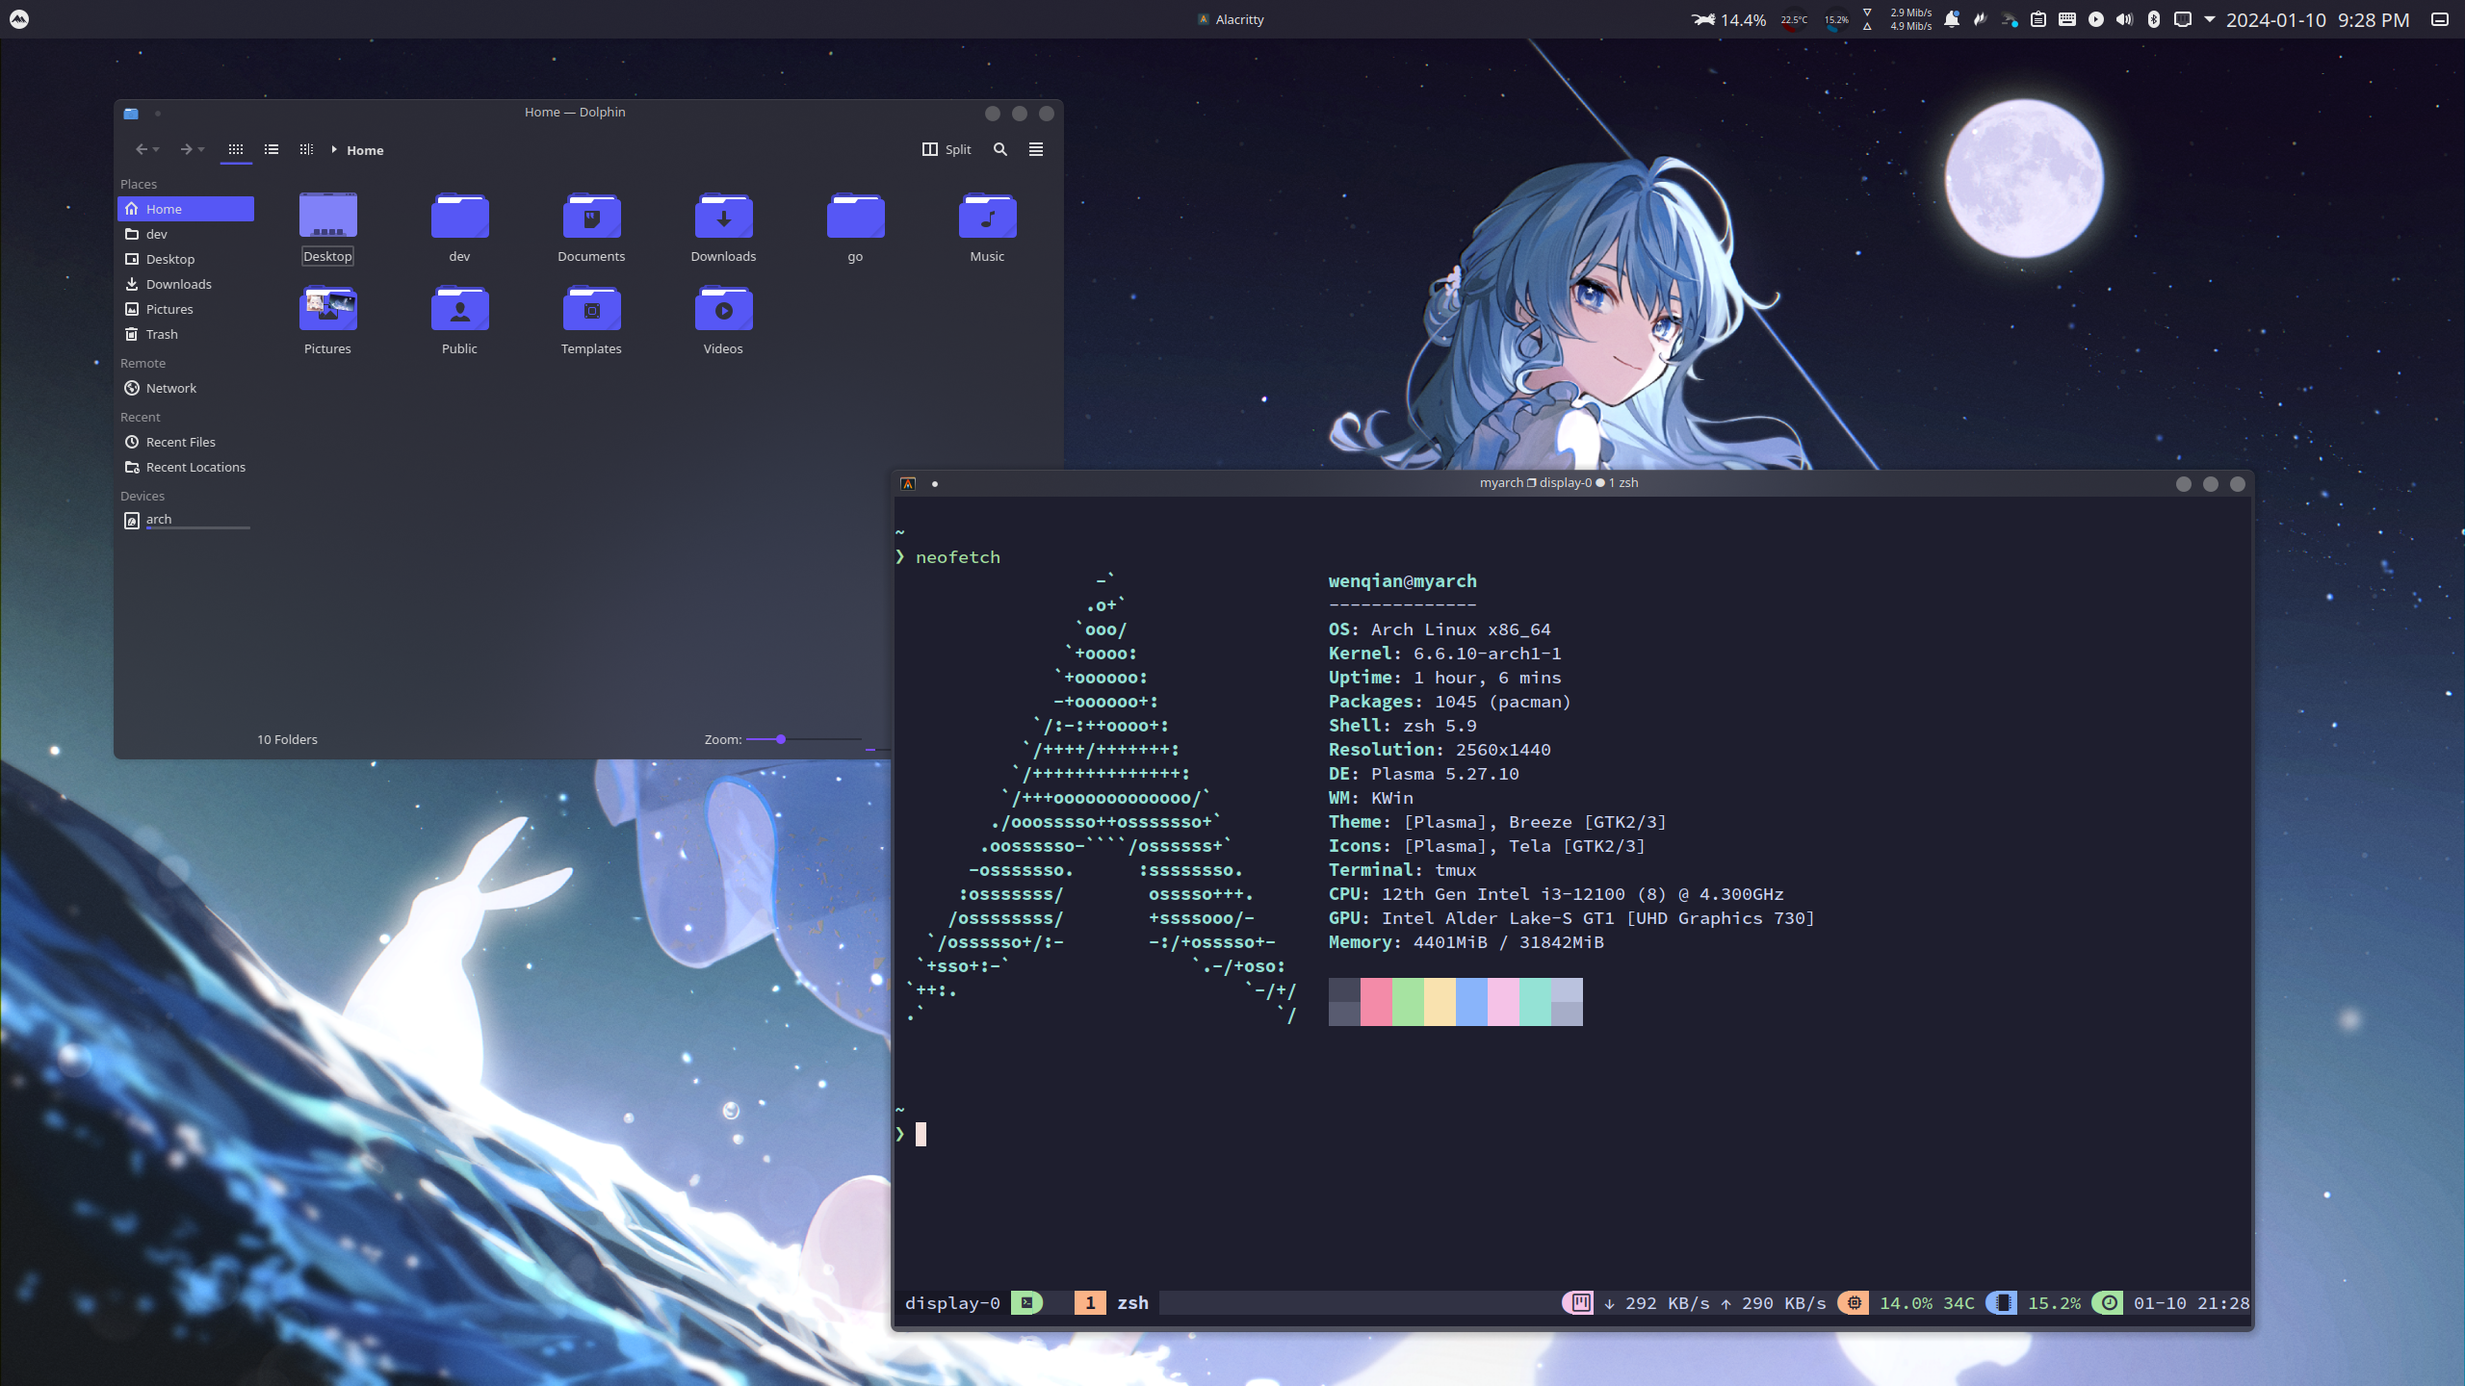Click the Bluetooth icon in system tray
The height and width of the screenshot is (1386, 2465).
tap(2154, 19)
